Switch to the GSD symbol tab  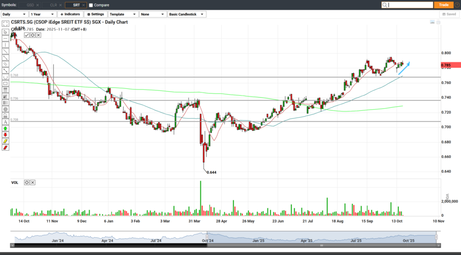[x=30, y=5]
